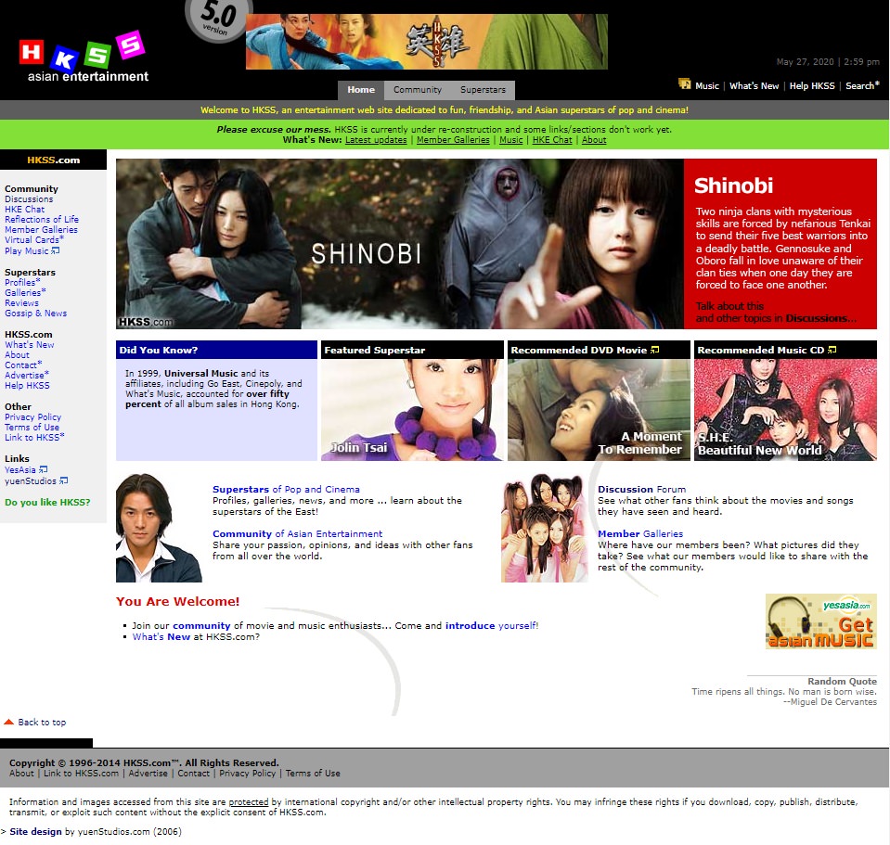The height and width of the screenshot is (845, 890).
Task: Click the 5.0 version badge
Action: pyautogui.click(x=217, y=19)
